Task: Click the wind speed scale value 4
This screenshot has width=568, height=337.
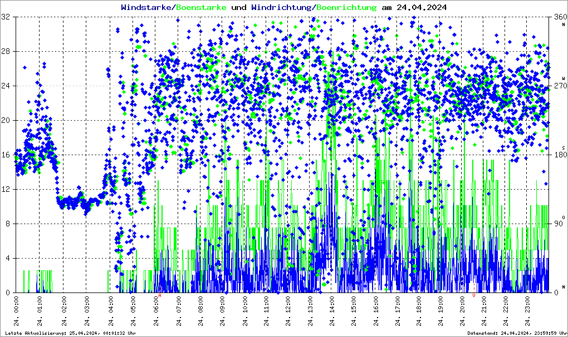Action: (x=8, y=258)
